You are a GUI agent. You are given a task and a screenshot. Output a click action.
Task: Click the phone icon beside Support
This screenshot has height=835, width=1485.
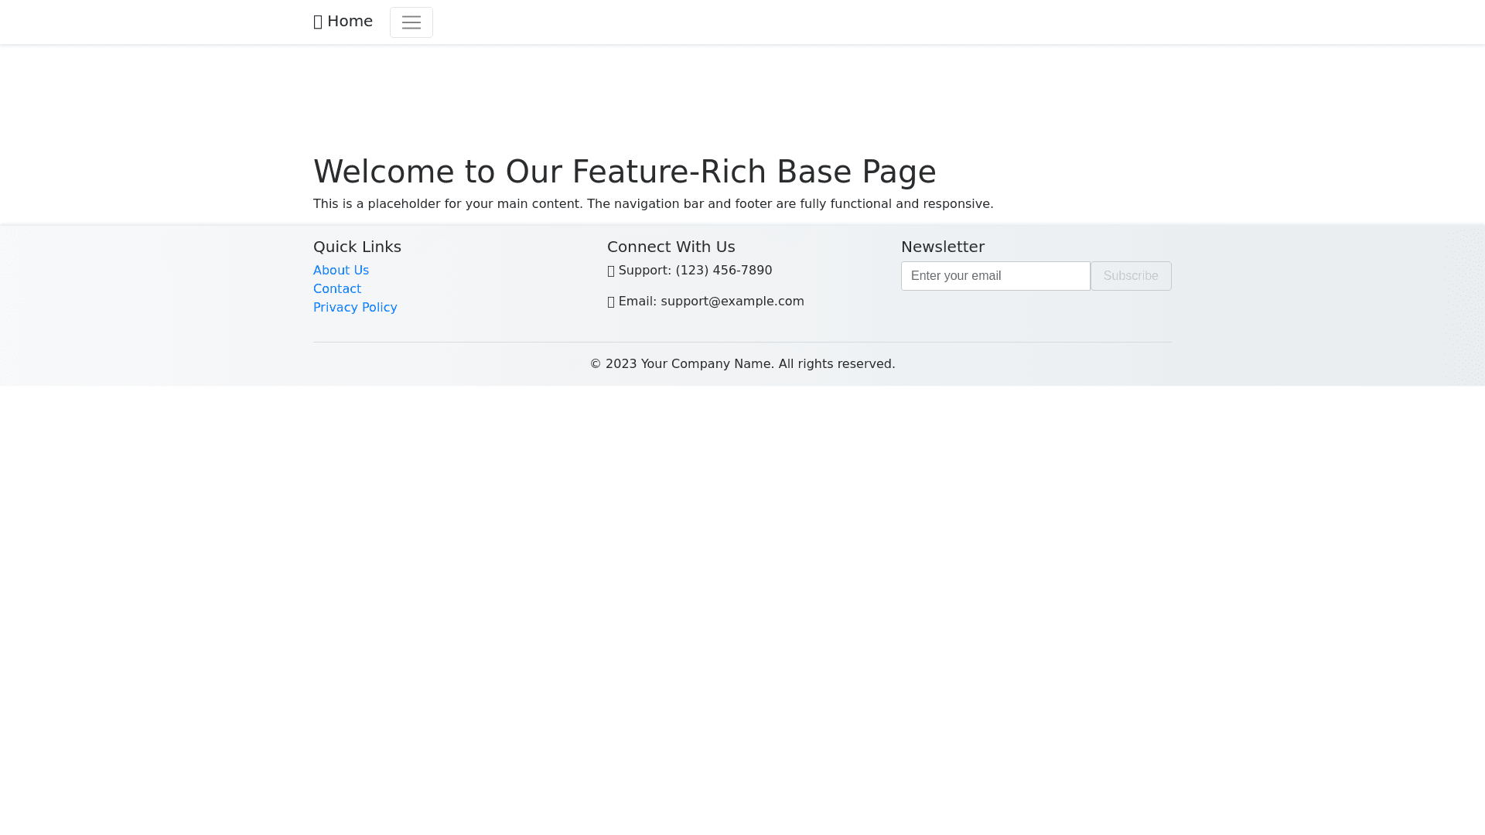(x=611, y=271)
